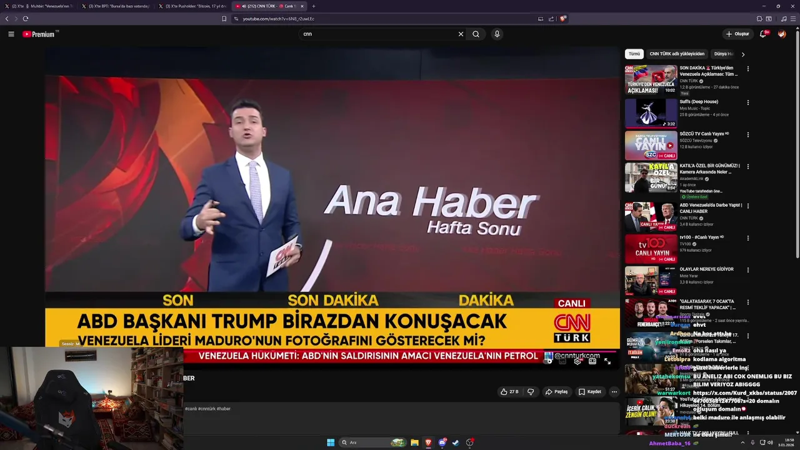Switch to the BPT Bursa'da X tab
Image resolution: width=800 pixels, height=450 pixels.
[116, 6]
